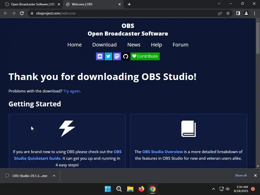Launch Firefox from taskbar
The width and height of the screenshot is (260, 195).
(x=141, y=189)
